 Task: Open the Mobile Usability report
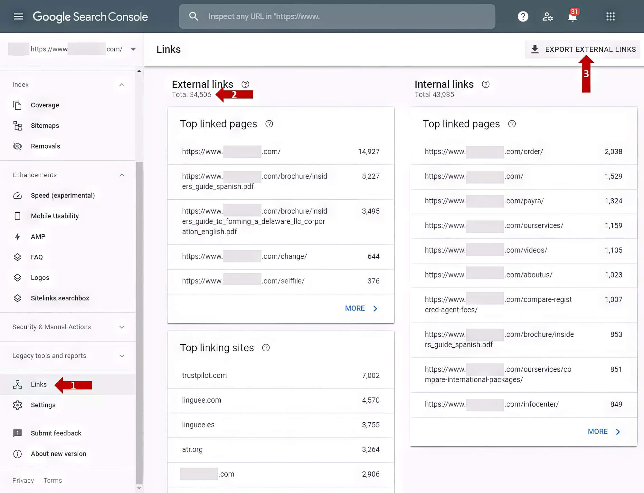(x=55, y=216)
